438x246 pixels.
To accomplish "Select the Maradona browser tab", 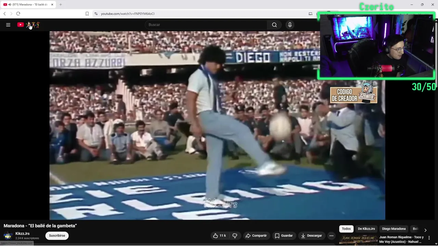I will 29,4.
